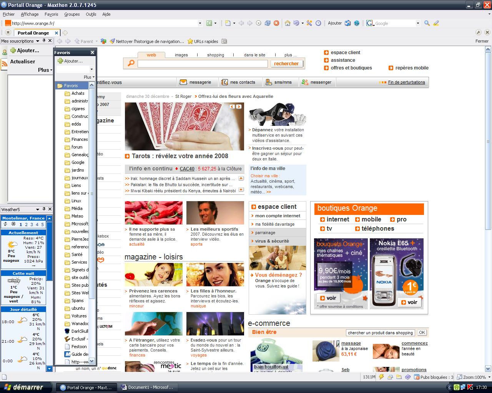Open the Groupes menu

[72, 14]
